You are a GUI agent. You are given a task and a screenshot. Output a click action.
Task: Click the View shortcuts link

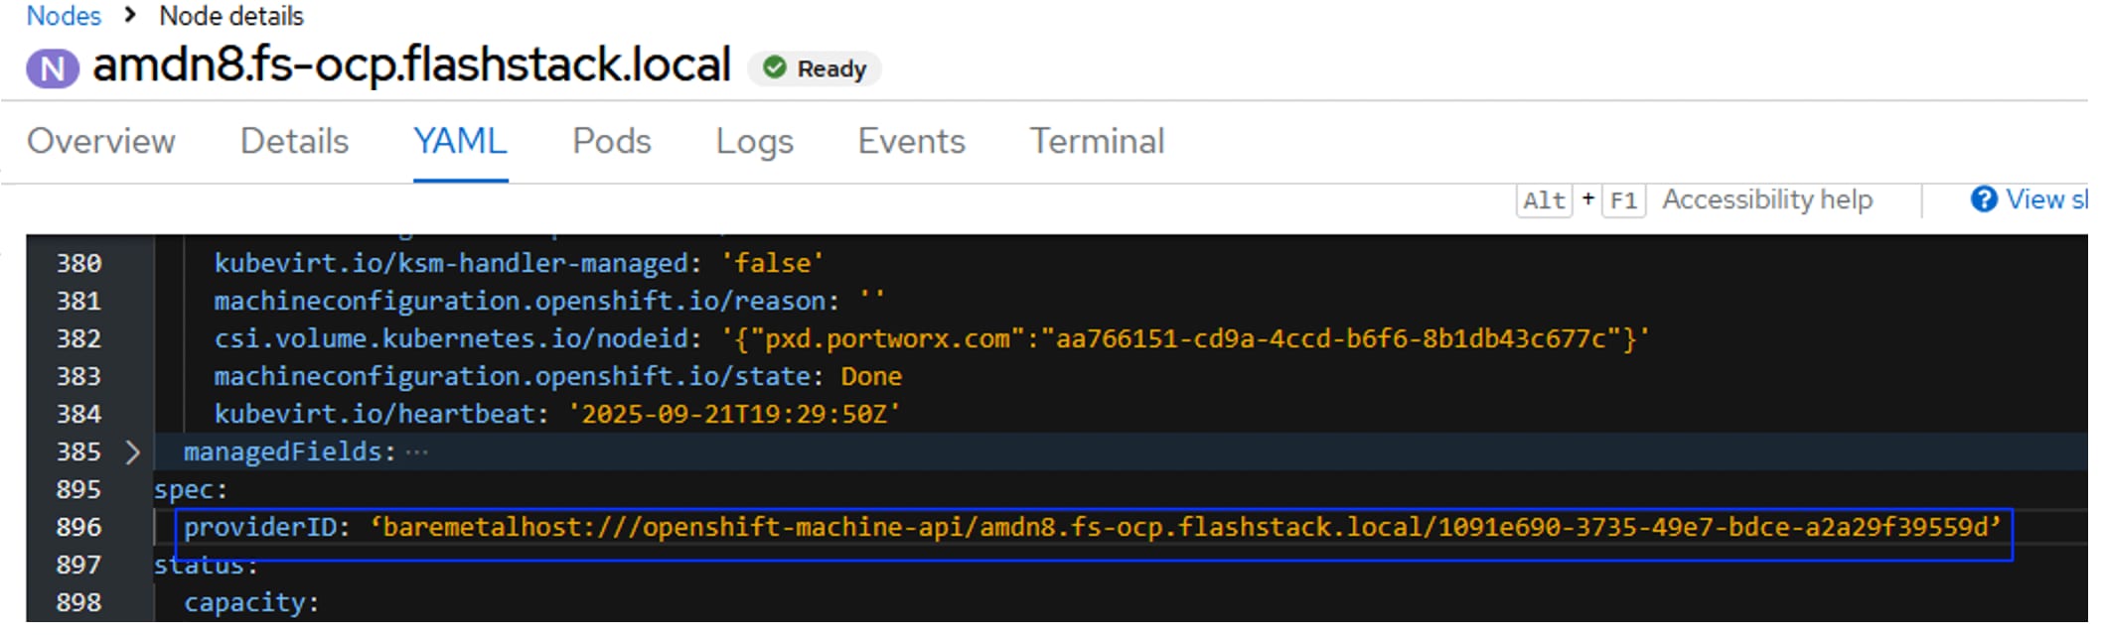(2046, 199)
